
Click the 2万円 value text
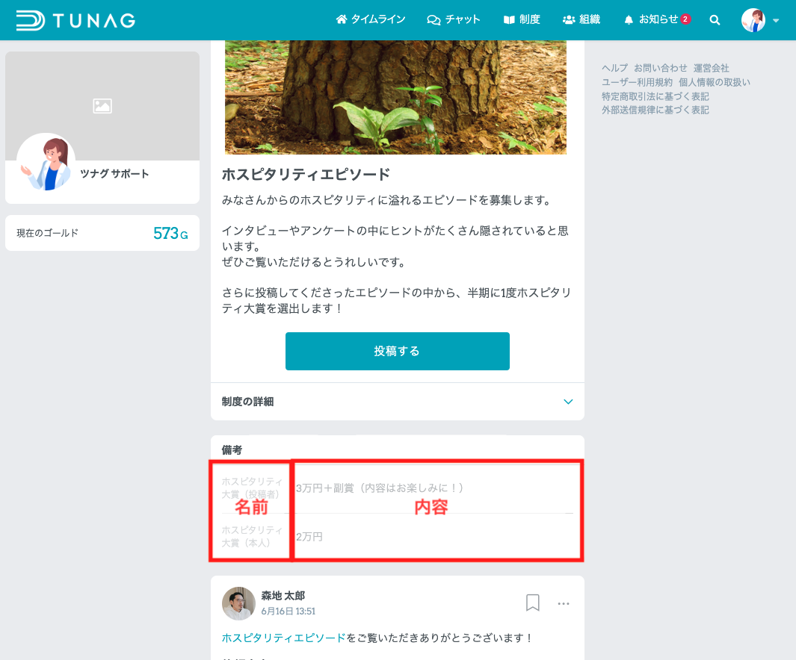coord(309,537)
